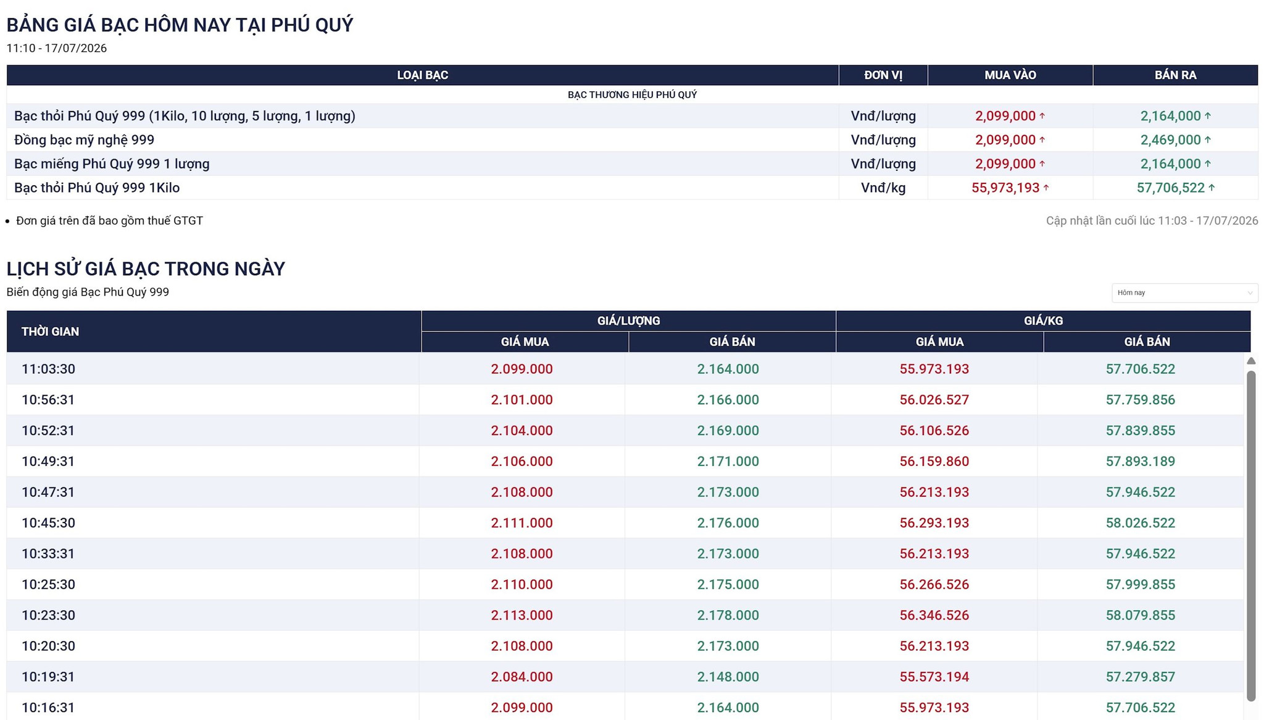The image size is (1264, 720).
Task: Click the scrollbar up arrow of history table
Action: click(x=1251, y=361)
